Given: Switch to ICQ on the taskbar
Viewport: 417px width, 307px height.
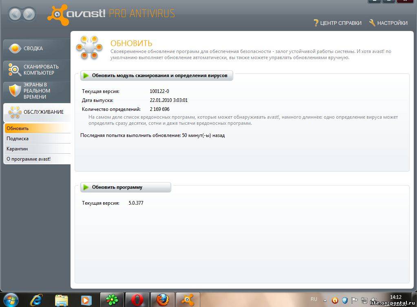Looking at the screenshot, I should [x=112, y=300].
